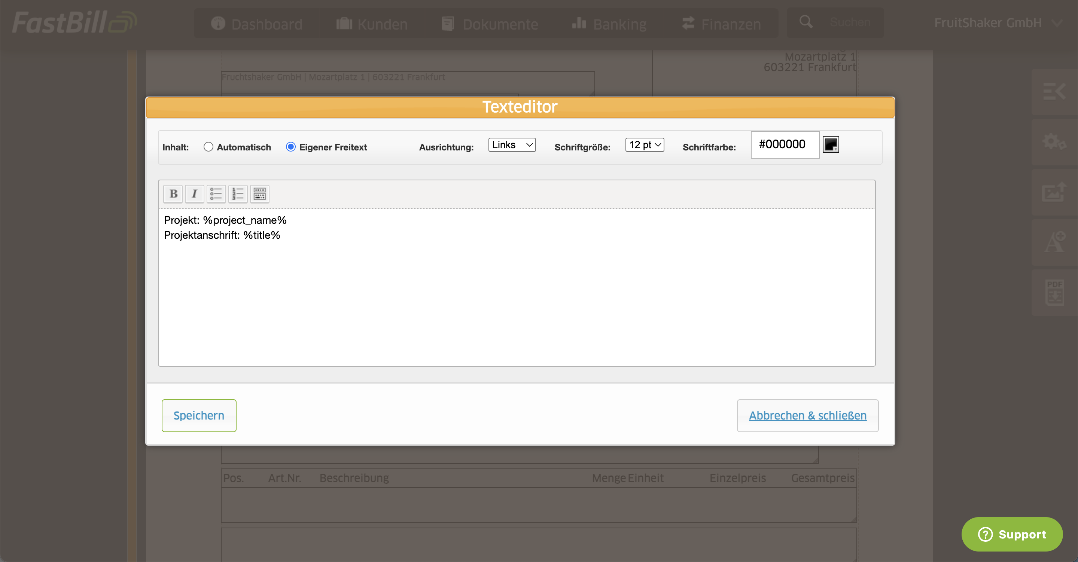The width and height of the screenshot is (1078, 562).
Task: Insert a numbered list
Action: pos(238,194)
